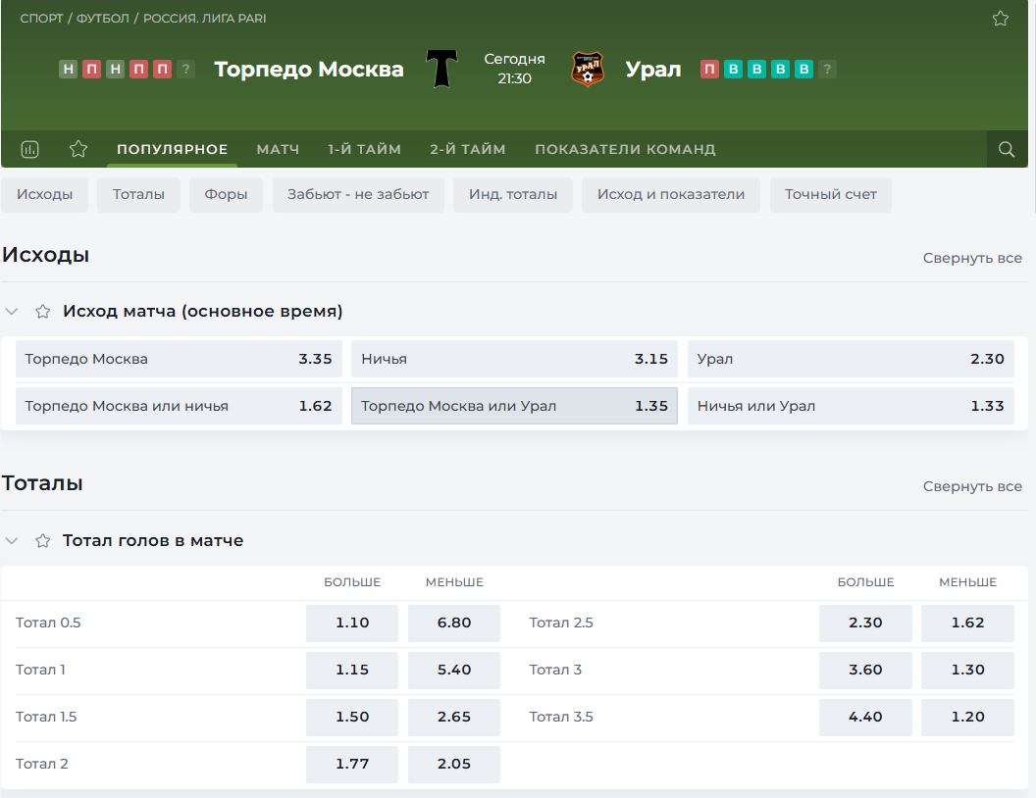Filter markets by Тоталы chip
This screenshot has height=798, width=1036.
coord(138,195)
